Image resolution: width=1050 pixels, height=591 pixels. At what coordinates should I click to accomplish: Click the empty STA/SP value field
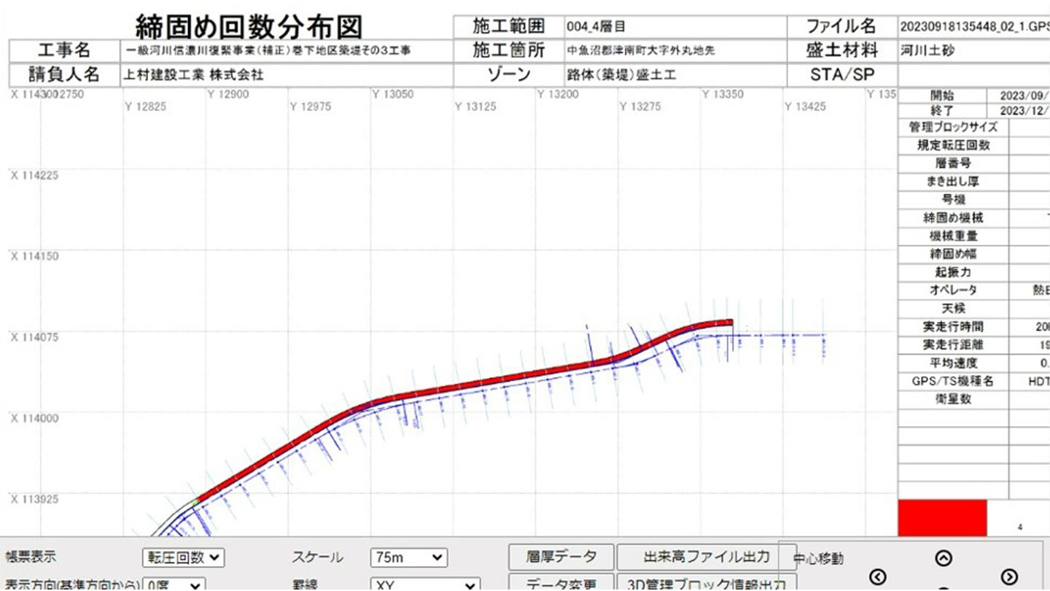click(973, 75)
